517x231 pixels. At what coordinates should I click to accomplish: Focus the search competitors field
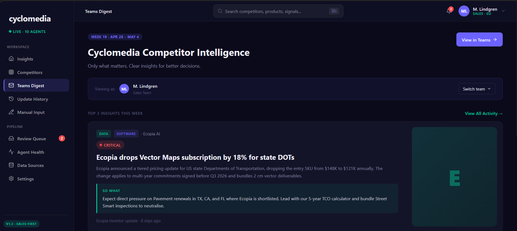tap(278, 11)
